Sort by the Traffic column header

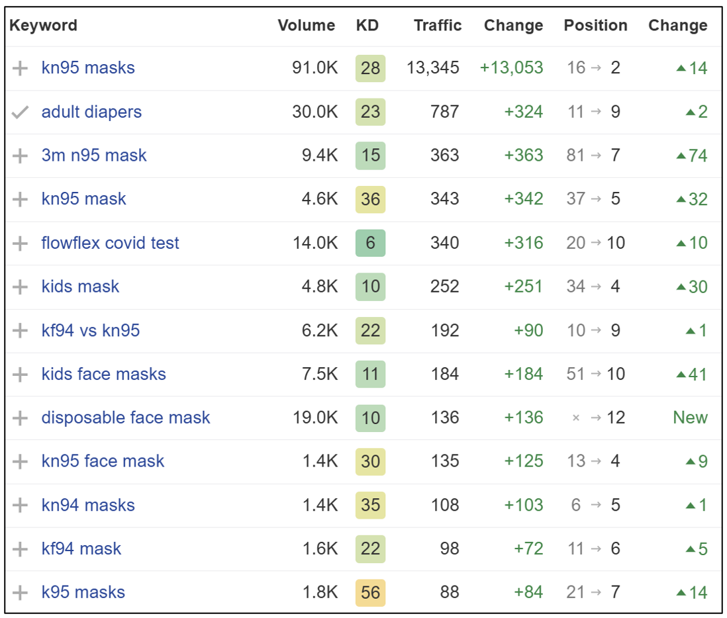click(438, 26)
